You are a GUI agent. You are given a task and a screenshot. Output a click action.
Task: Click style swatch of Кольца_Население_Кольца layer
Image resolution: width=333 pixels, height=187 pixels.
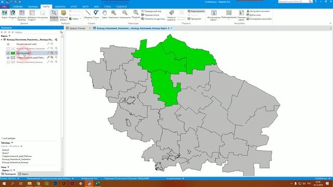(x=13, y=62)
